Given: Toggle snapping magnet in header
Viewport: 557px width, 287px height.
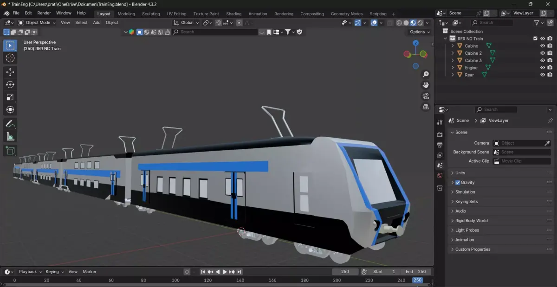Looking at the screenshot, I should pyautogui.click(x=218, y=22).
